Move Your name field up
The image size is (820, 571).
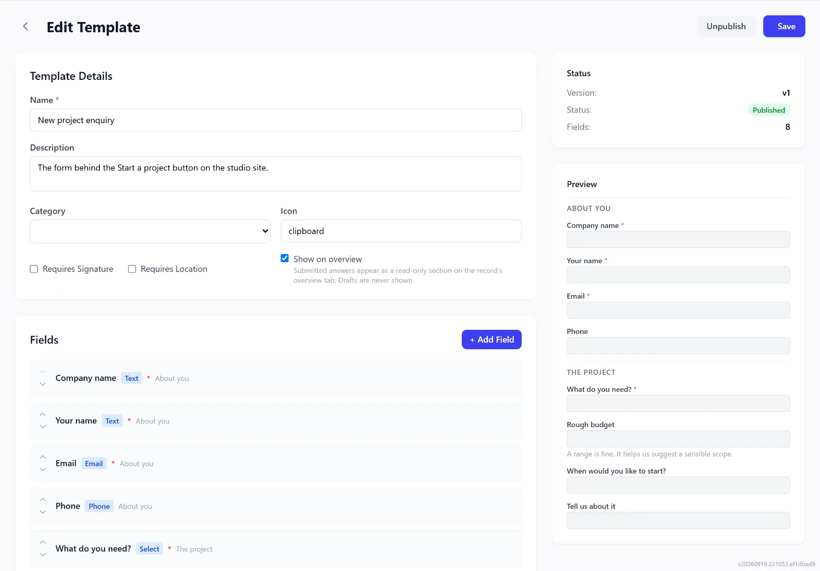(x=43, y=414)
